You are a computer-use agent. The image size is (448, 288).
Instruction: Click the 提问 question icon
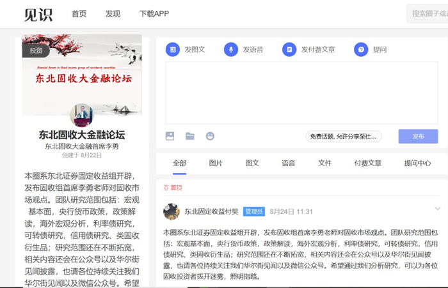pyautogui.click(x=361, y=50)
